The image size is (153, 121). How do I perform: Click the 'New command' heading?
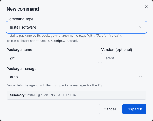tap(23, 9)
